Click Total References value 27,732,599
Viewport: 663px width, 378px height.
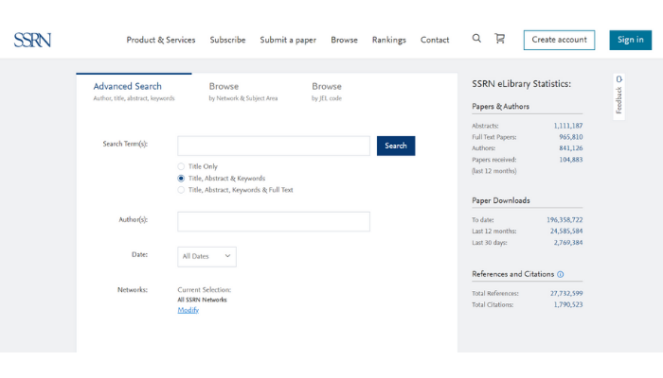[566, 293]
